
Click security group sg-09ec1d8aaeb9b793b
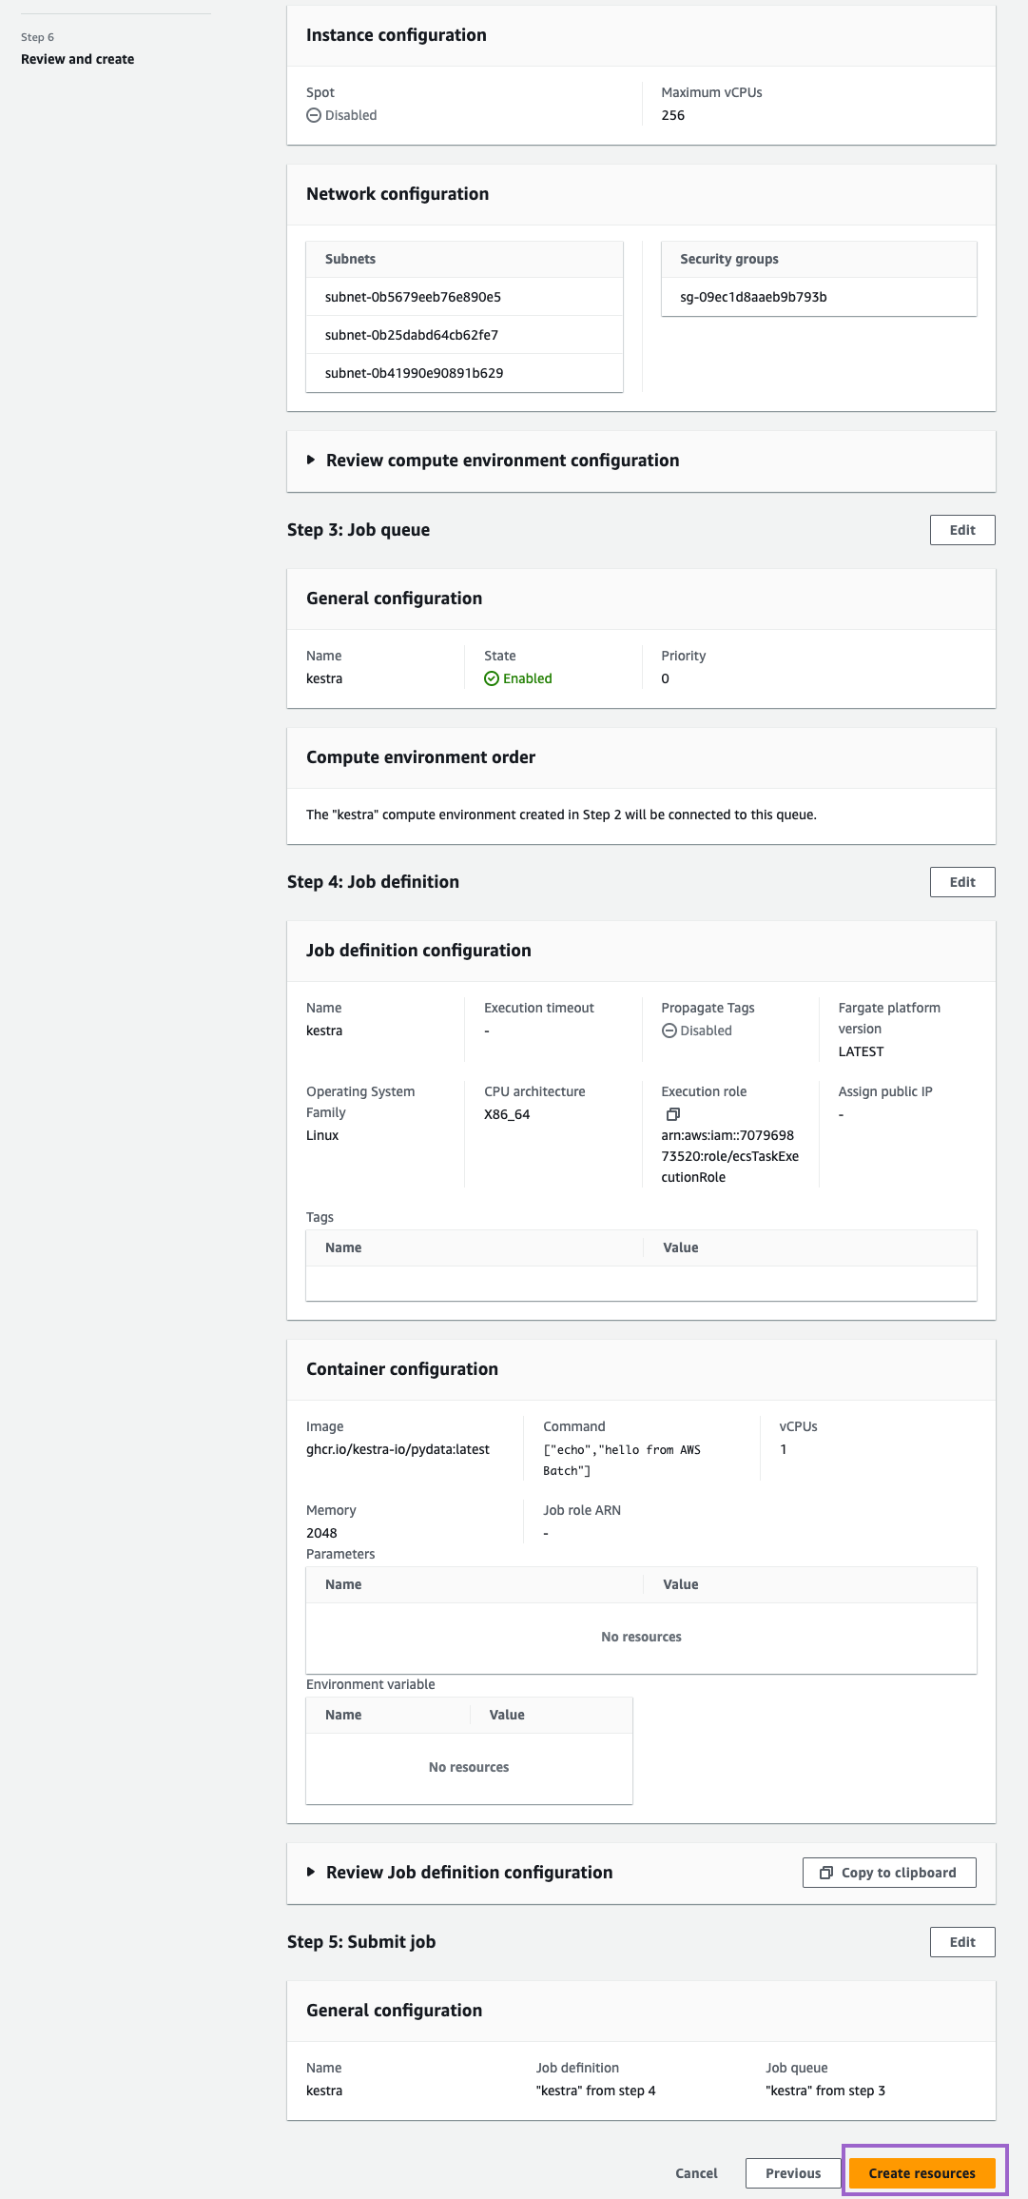coord(753,297)
